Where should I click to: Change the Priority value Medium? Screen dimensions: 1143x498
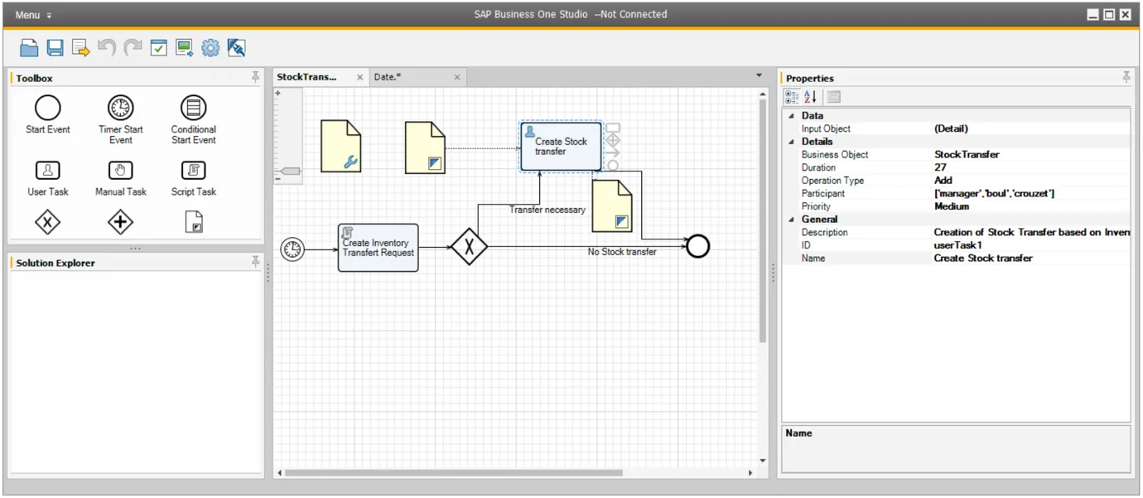click(1031, 206)
